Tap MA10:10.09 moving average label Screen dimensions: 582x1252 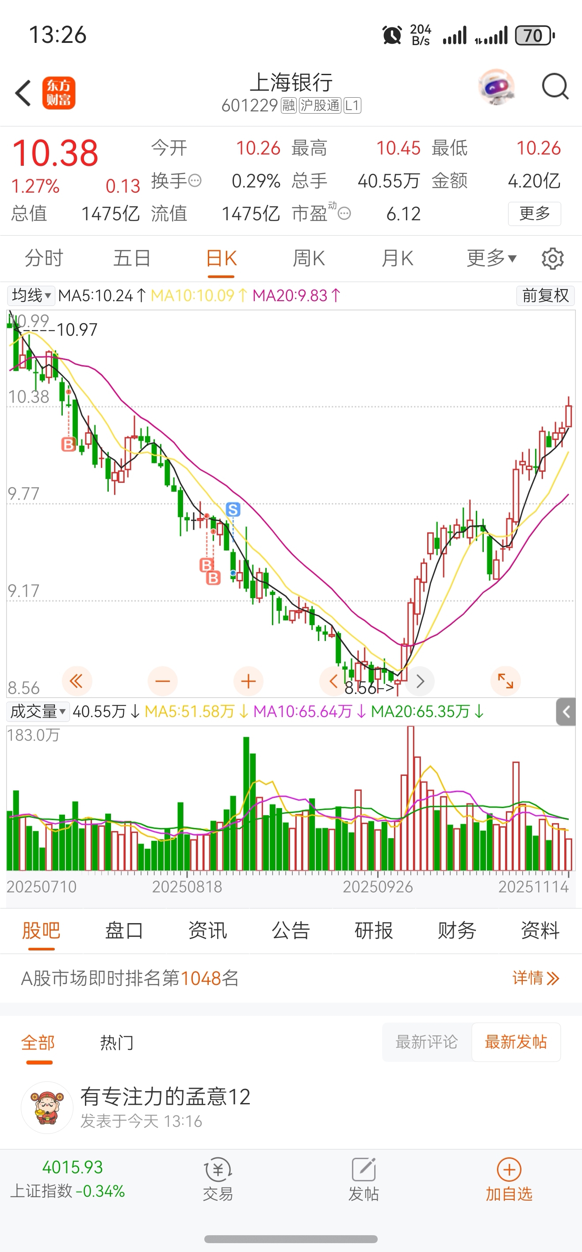199,295
